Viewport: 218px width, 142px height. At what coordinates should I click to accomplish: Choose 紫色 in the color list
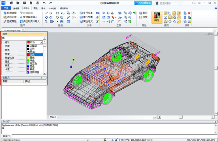(35, 69)
